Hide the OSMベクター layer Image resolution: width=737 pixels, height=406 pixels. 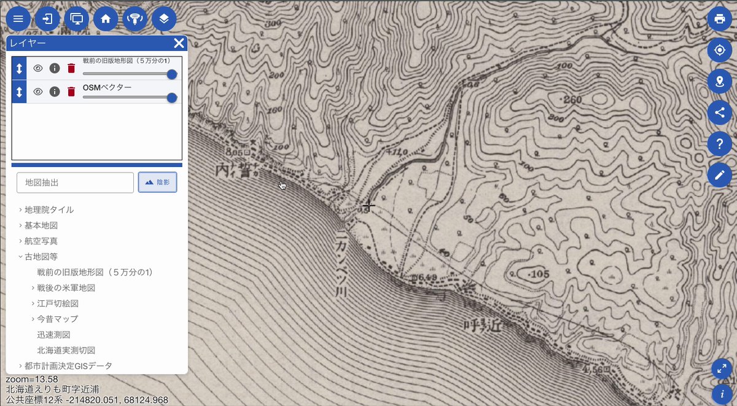[x=38, y=92]
